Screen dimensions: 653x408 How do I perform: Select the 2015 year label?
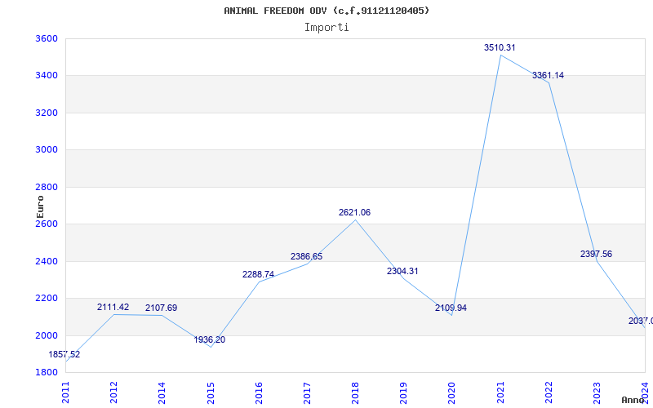[x=211, y=392]
